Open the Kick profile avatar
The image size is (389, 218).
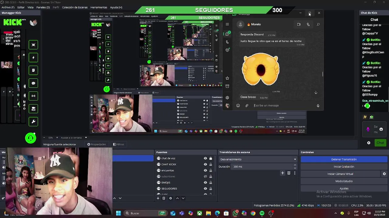[33, 22]
